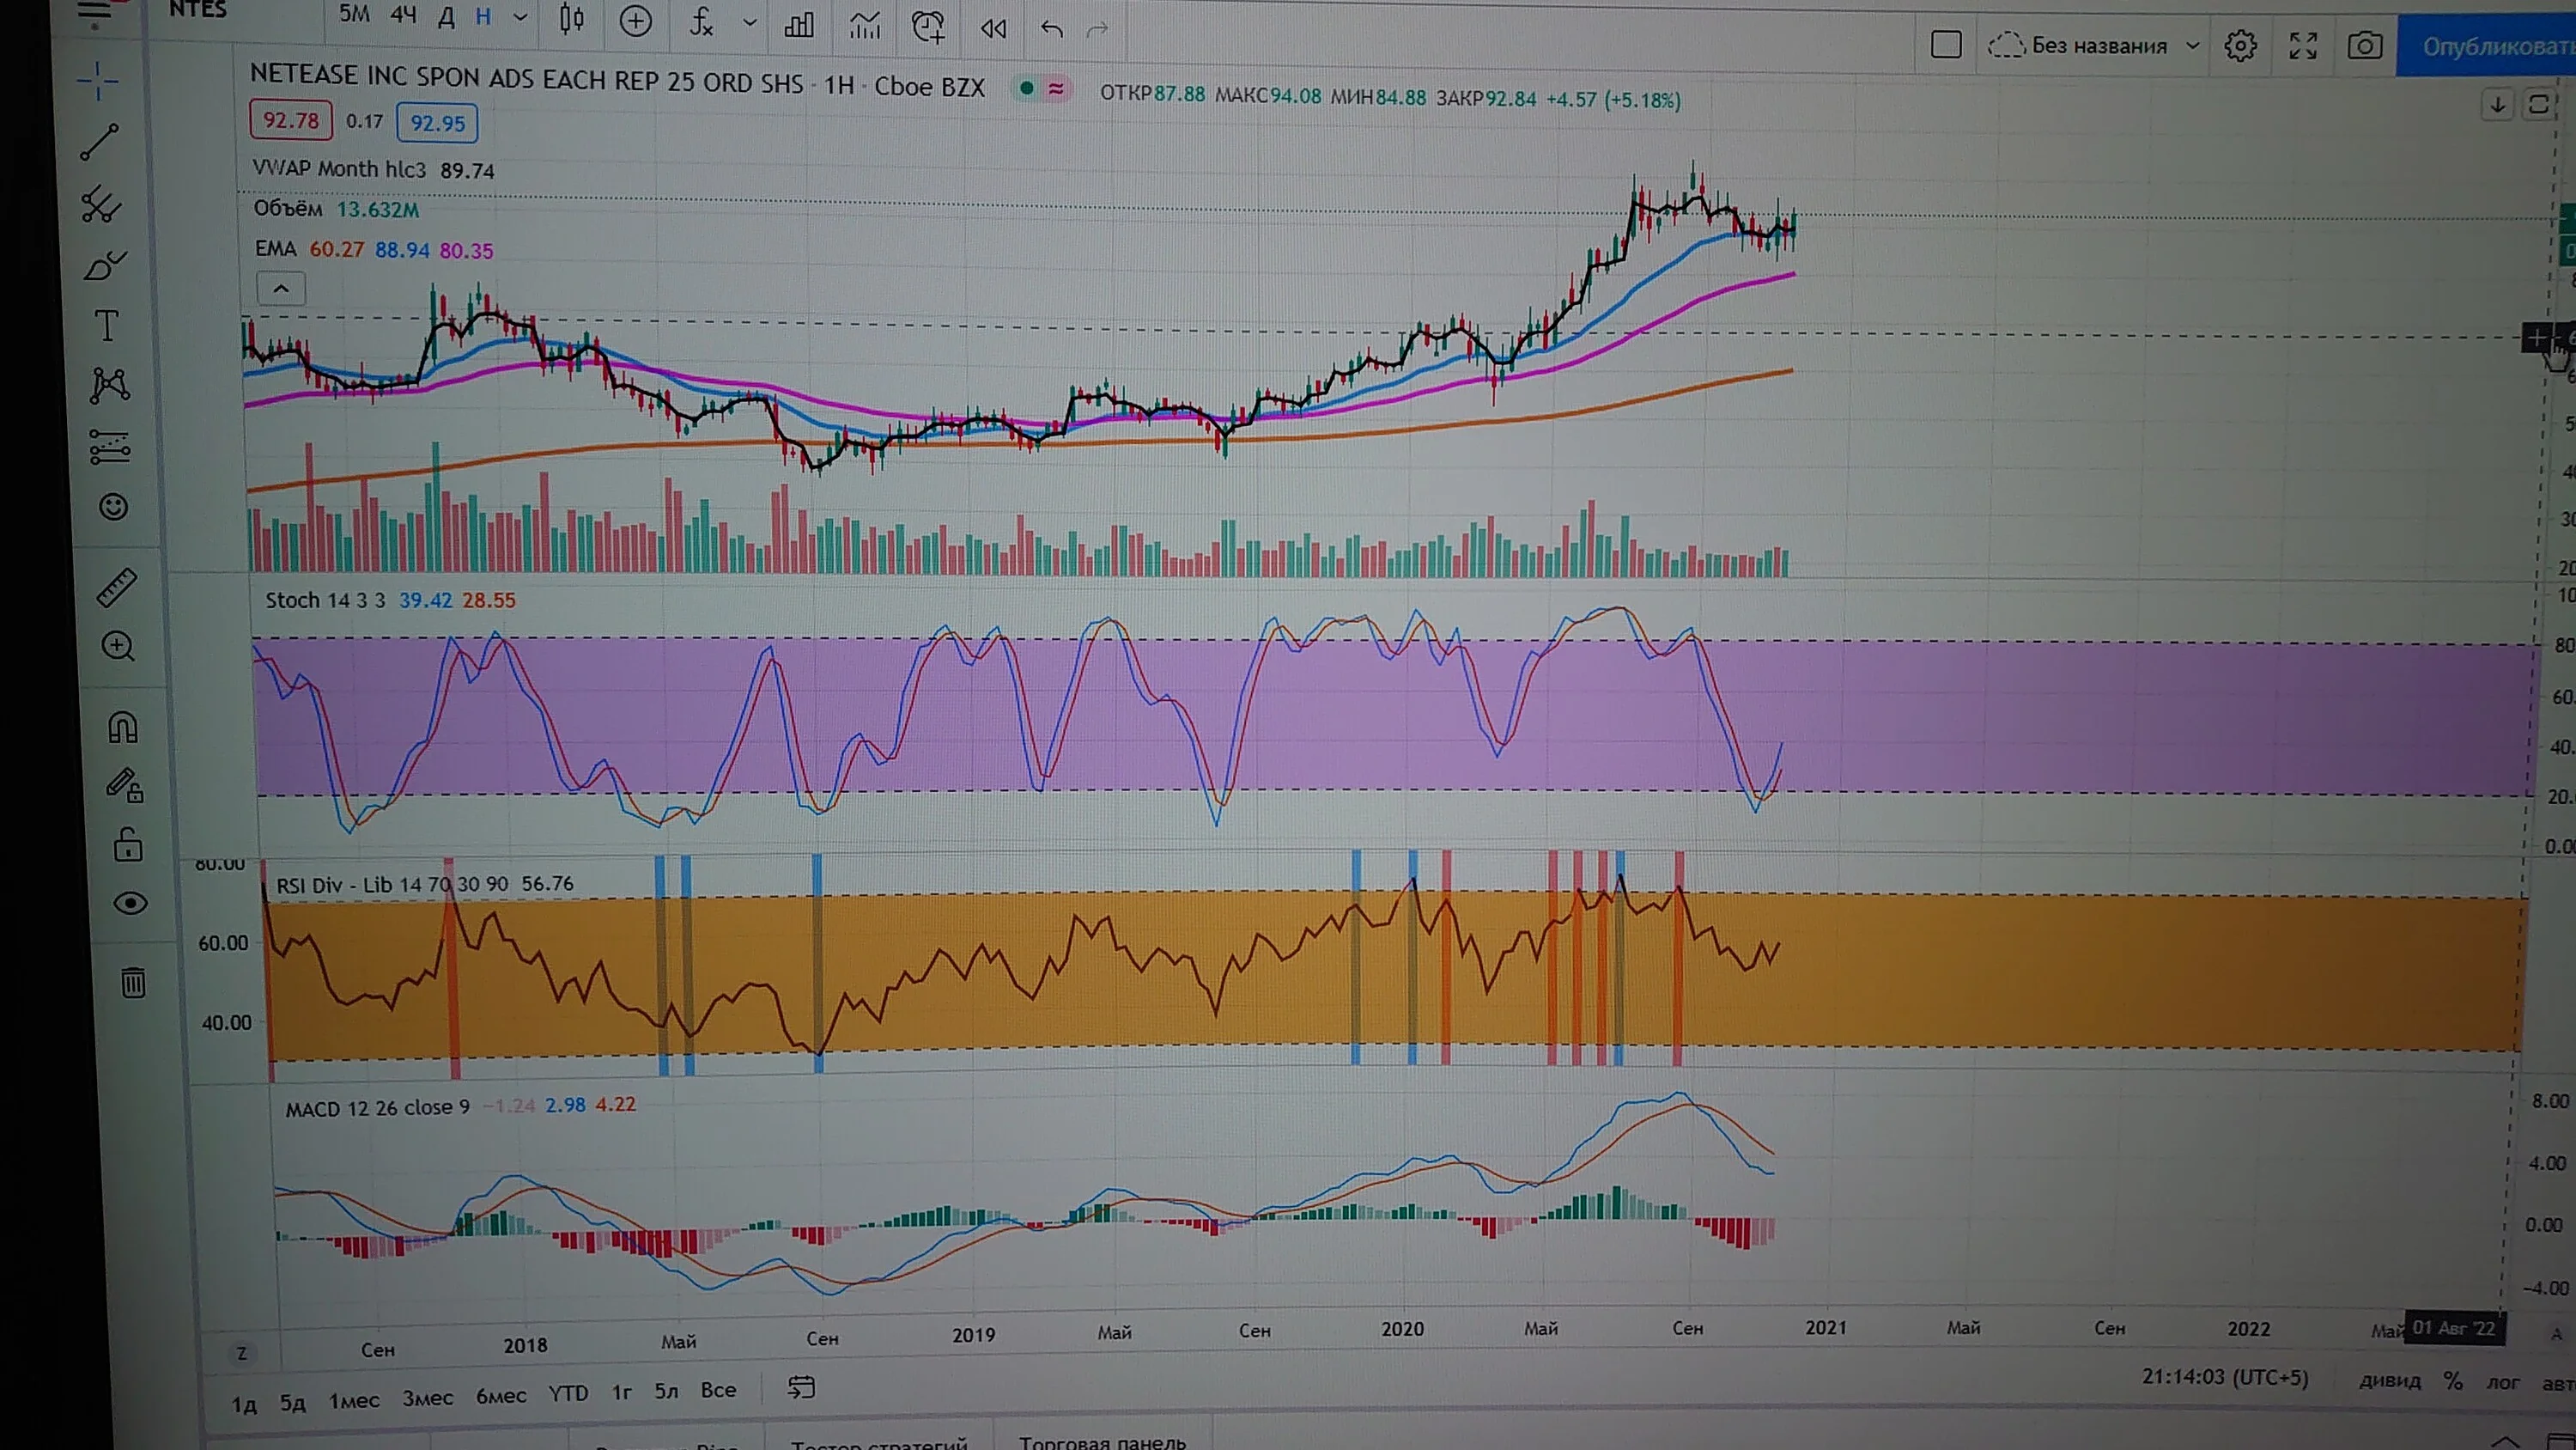
Task: Undo the last chart action
Action: 1051,29
